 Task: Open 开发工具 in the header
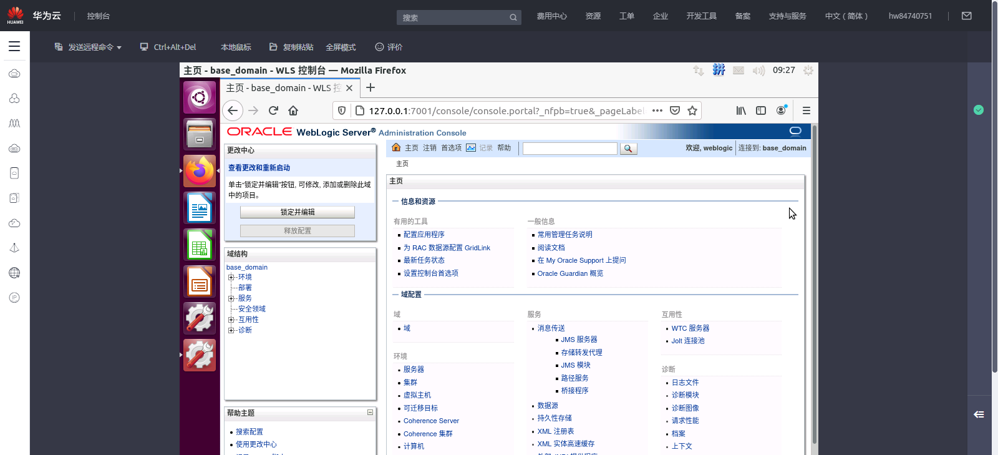click(x=702, y=16)
